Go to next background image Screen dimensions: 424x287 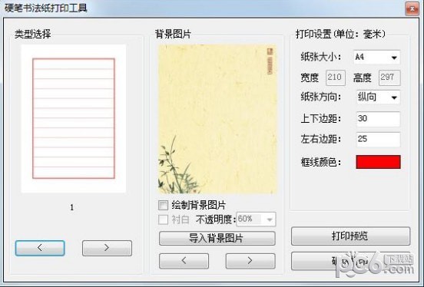click(x=250, y=261)
